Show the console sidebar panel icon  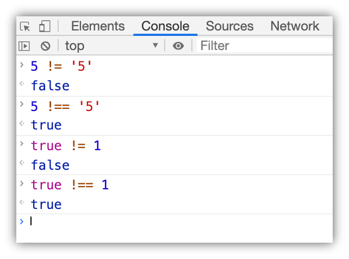[24, 46]
